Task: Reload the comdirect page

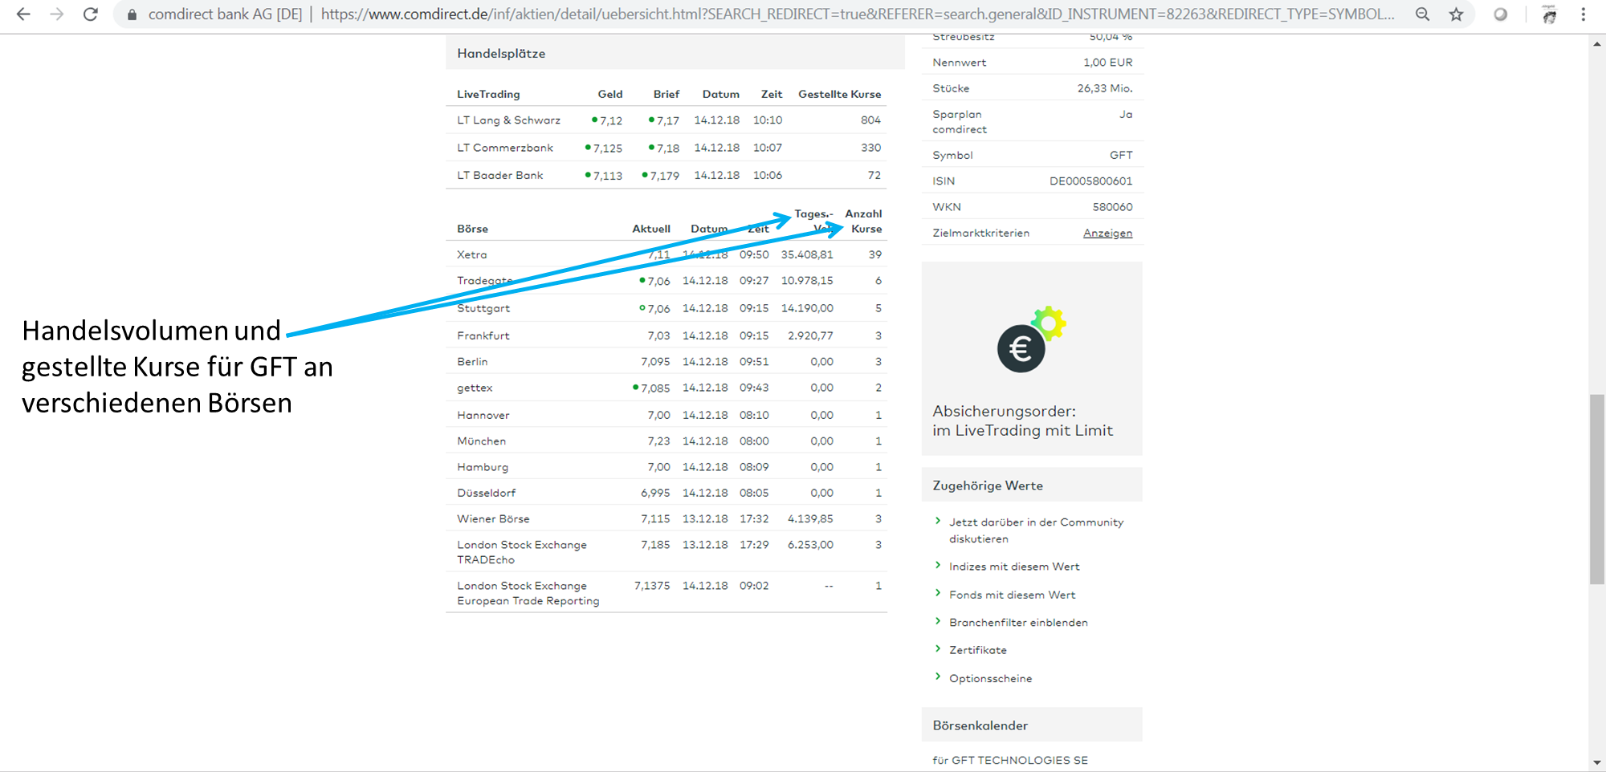Action: pos(91,14)
